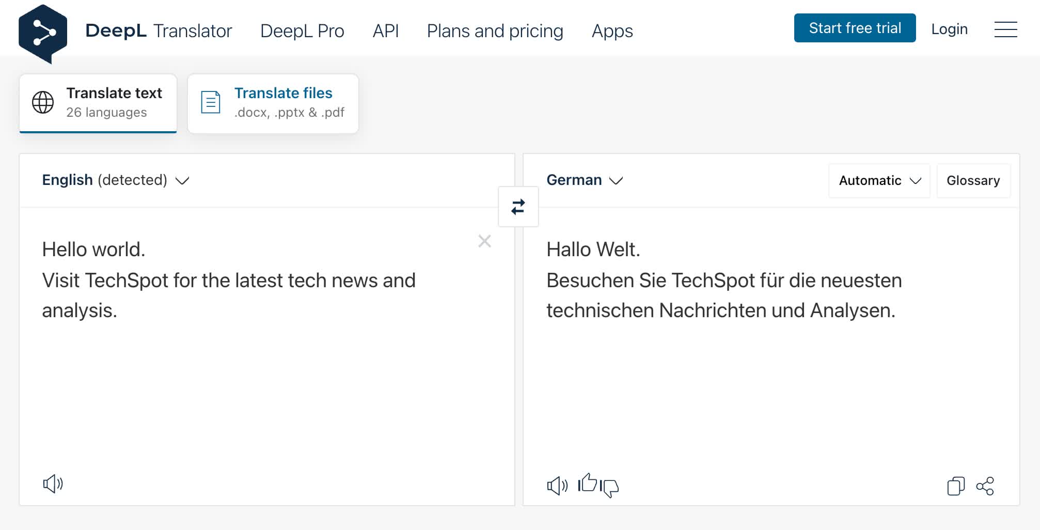The height and width of the screenshot is (530, 1040).
Task: Clear the source text
Action: click(x=484, y=241)
